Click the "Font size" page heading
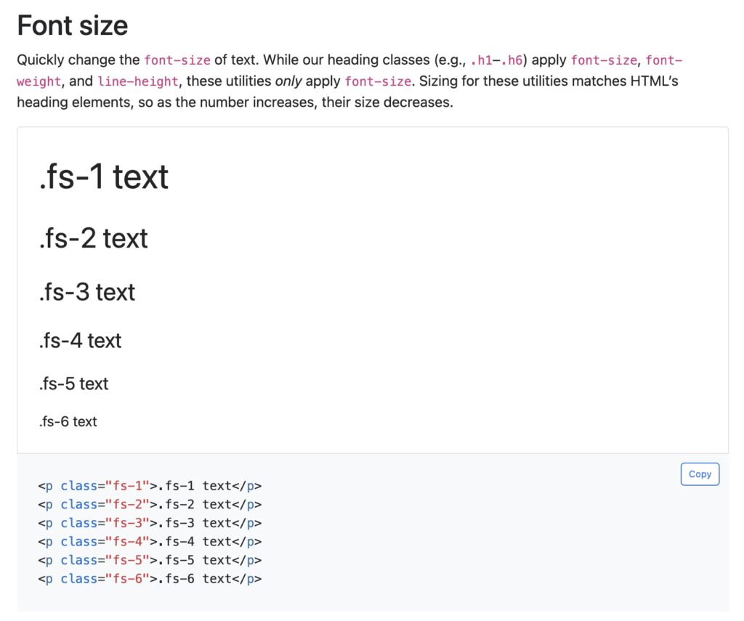 73,26
